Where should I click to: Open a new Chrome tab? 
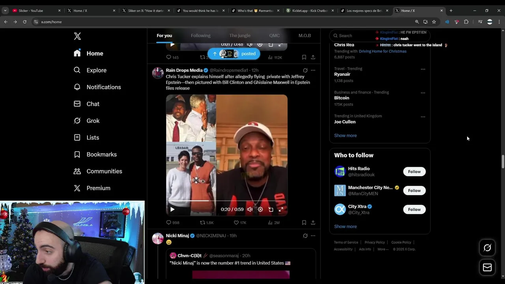[451, 11]
